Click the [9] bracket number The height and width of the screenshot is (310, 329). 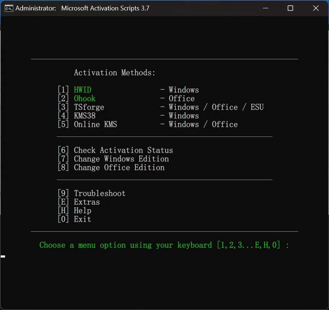click(63, 193)
